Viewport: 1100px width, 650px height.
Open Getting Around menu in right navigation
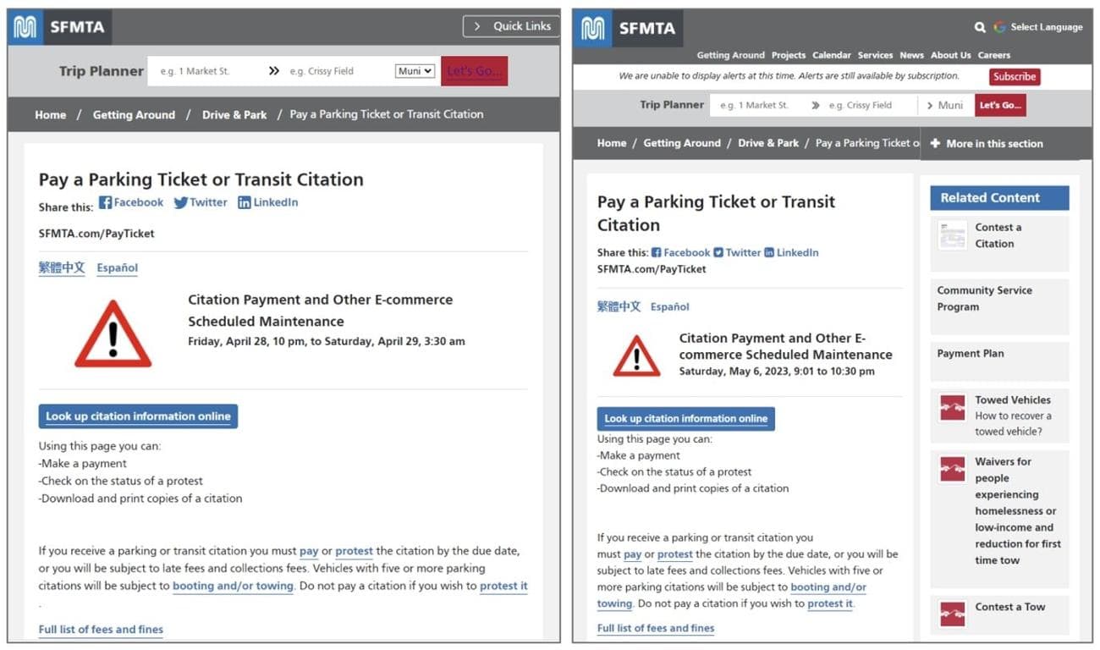[x=730, y=55]
